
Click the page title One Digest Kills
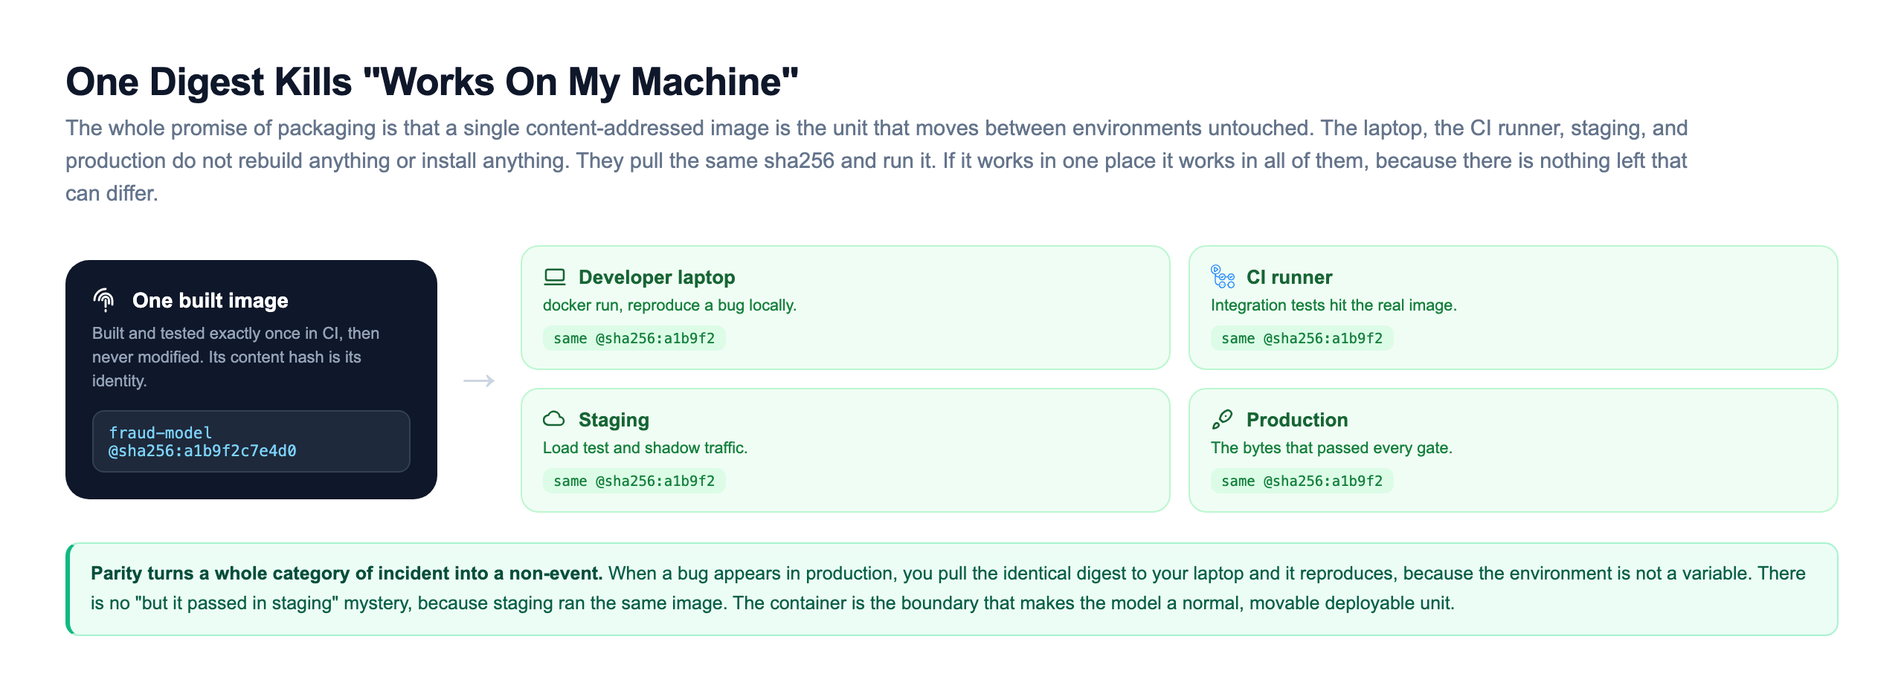tap(431, 81)
